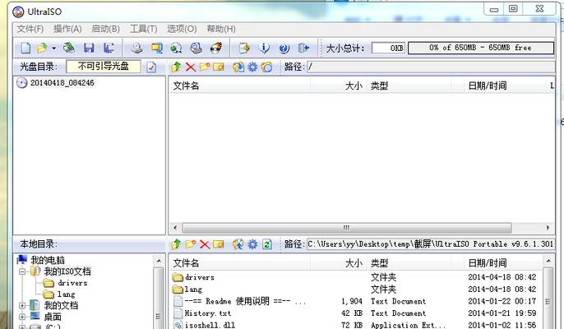Click Rename icon in the 光盘目录 toolbar
The width and height of the screenshot is (564, 329).
(x=219, y=67)
